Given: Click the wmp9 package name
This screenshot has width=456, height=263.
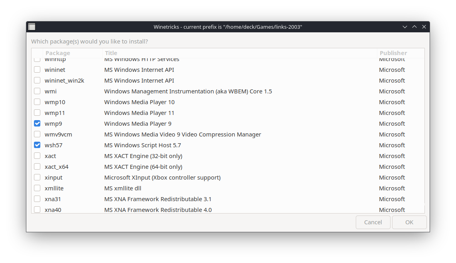Looking at the screenshot, I should (53, 123).
